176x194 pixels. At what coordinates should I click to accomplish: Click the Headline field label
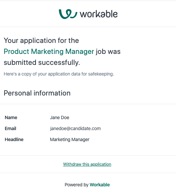pyautogui.click(x=14, y=139)
